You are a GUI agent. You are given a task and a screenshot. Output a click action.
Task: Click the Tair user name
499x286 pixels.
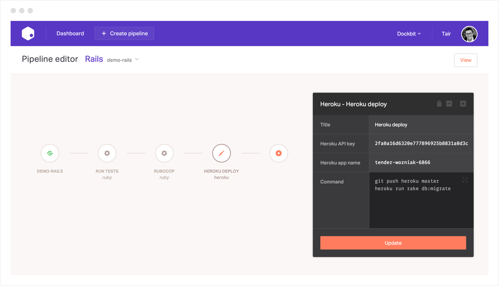click(x=446, y=34)
